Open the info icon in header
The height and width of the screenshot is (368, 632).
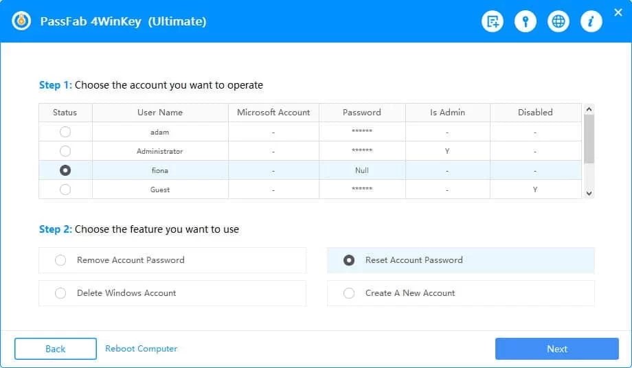point(591,21)
